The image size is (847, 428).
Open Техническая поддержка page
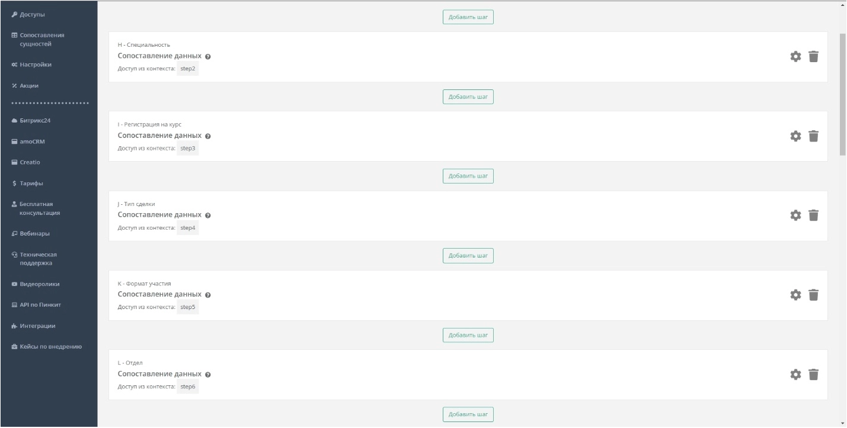pos(38,259)
